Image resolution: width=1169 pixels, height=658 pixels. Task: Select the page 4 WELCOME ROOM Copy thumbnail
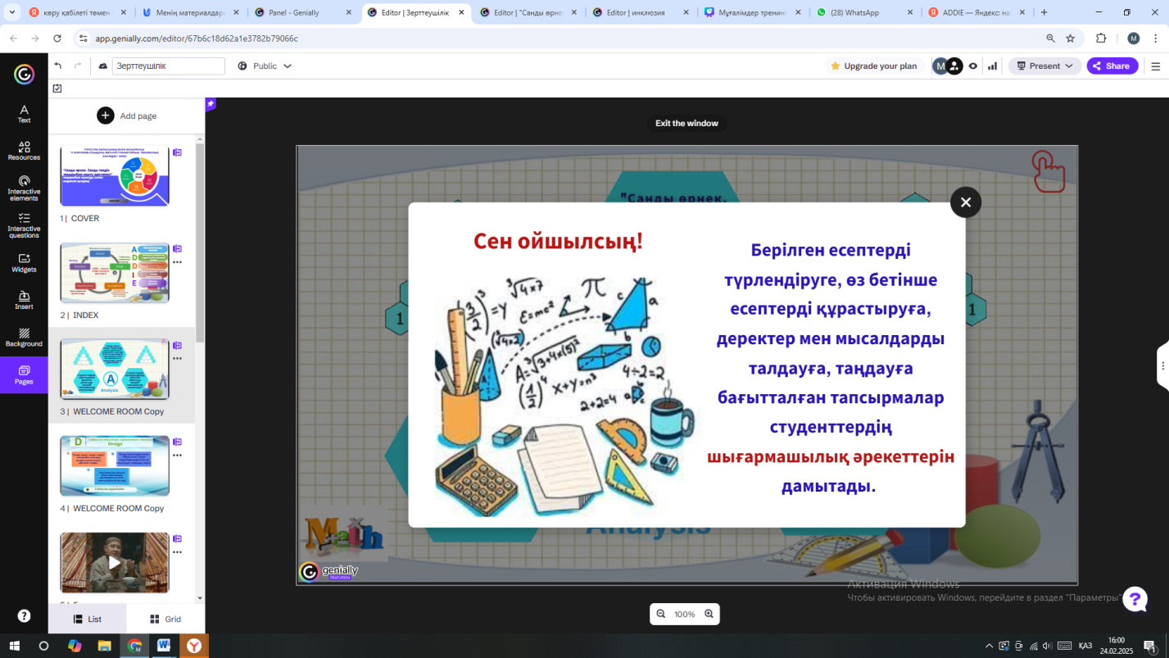click(x=115, y=465)
